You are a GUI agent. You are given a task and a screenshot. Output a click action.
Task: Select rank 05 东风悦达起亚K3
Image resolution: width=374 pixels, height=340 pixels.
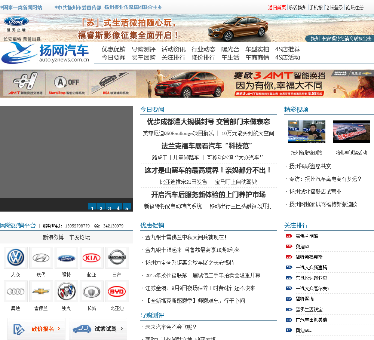click(x=311, y=278)
